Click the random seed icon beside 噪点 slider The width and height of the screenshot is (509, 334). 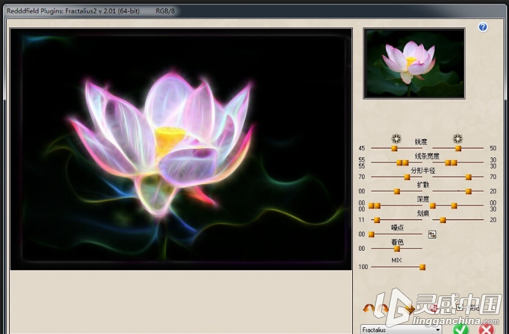tap(432, 235)
